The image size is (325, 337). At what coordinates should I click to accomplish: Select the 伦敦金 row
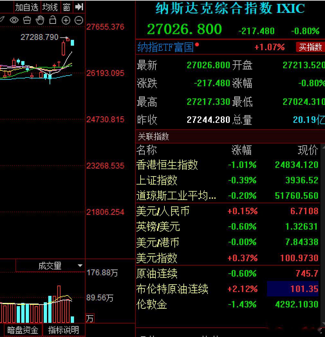(227, 304)
